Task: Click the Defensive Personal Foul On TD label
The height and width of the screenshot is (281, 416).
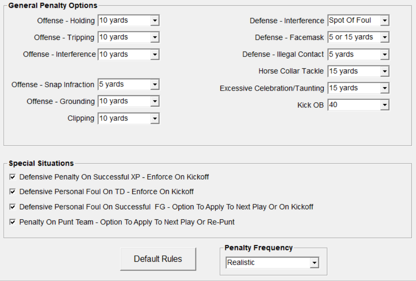Action: pos(106,192)
